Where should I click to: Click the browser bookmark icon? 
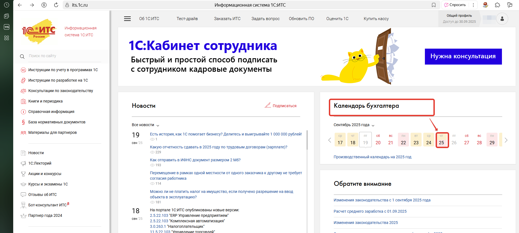click(434, 5)
